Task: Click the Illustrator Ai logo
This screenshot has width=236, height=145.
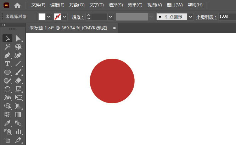Action: pyautogui.click(x=6, y=5)
